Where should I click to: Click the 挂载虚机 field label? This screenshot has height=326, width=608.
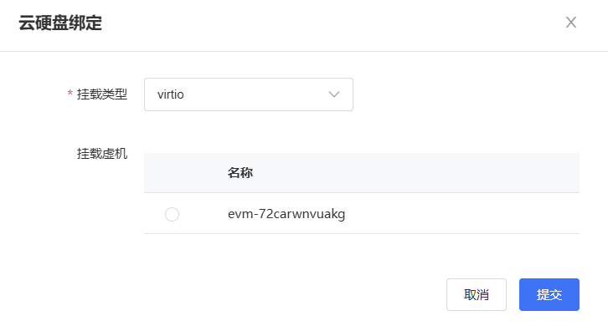pyautogui.click(x=102, y=154)
